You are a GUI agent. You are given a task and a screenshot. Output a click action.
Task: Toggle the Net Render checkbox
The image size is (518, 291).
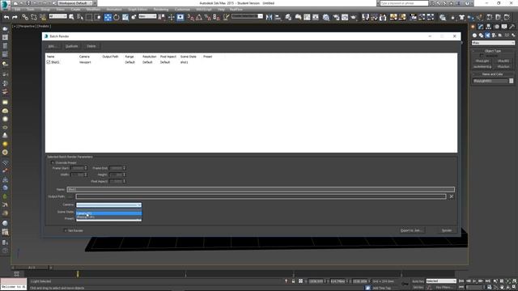click(66, 230)
